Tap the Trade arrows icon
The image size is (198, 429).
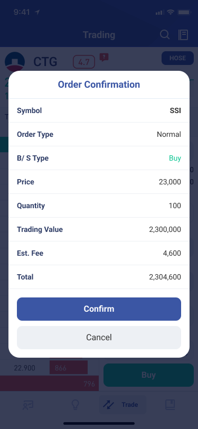[x=109, y=405]
